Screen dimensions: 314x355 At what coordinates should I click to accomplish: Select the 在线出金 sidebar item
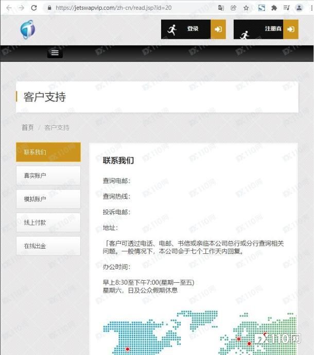[x=48, y=246]
